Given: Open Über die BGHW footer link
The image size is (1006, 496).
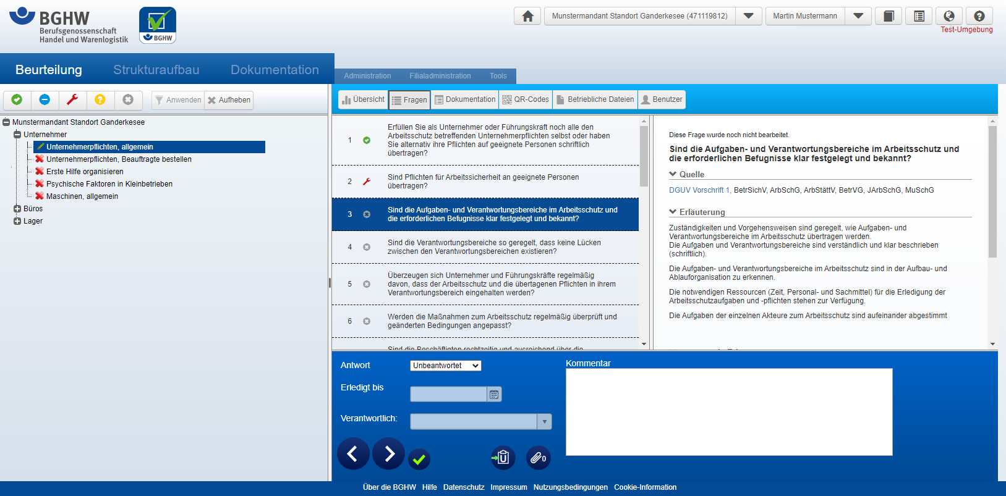Looking at the screenshot, I should coord(390,487).
